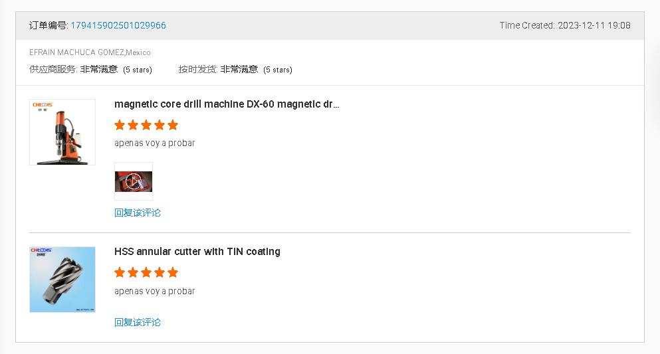Viewport: 660px width, 354px height.
Task: Click the Time Created timestamp
Action: pyautogui.click(x=594, y=26)
